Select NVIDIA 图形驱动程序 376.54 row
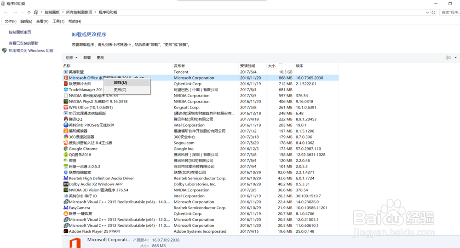 (201, 96)
